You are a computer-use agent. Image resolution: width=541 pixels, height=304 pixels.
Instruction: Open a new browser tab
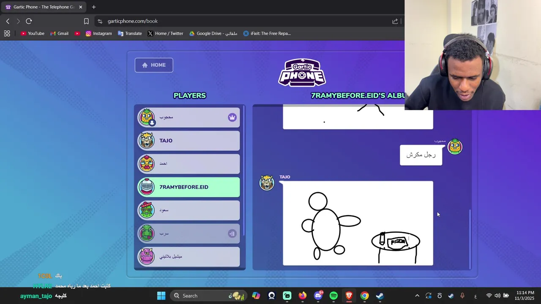click(94, 7)
